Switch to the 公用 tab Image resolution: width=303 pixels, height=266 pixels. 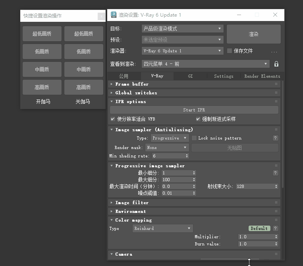pos(124,76)
